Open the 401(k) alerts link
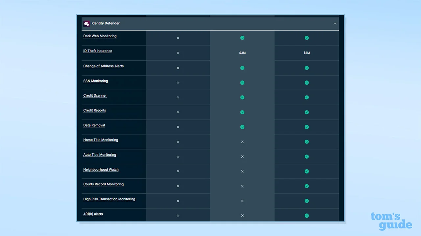The height and width of the screenshot is (236, 421). [x=93, y=214]
